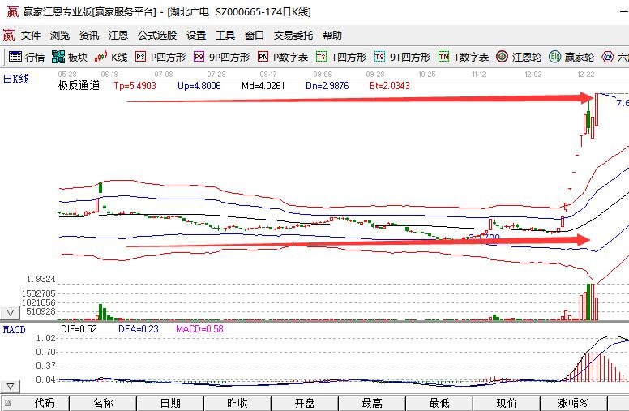Screen dimensions: 629x411
Task: Select 9P四方形 toolbar label
Action: click(229, 58)
